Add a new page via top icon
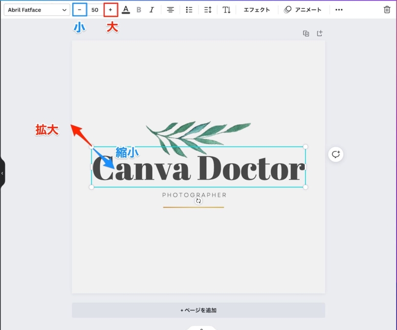 320,33
